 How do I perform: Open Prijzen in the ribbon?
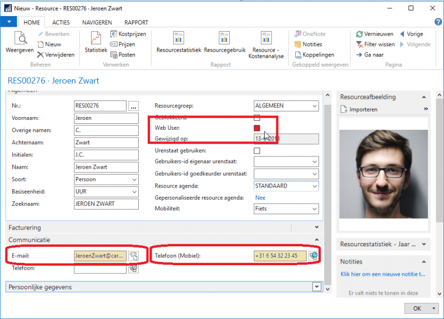[x=123, y=44]
